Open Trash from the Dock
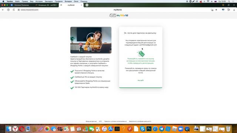Viewport: 237px width, 133px height. click(x=228, y=129)
